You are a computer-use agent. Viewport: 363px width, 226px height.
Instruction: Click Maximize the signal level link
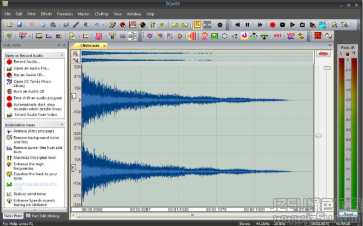click(34, 158)
